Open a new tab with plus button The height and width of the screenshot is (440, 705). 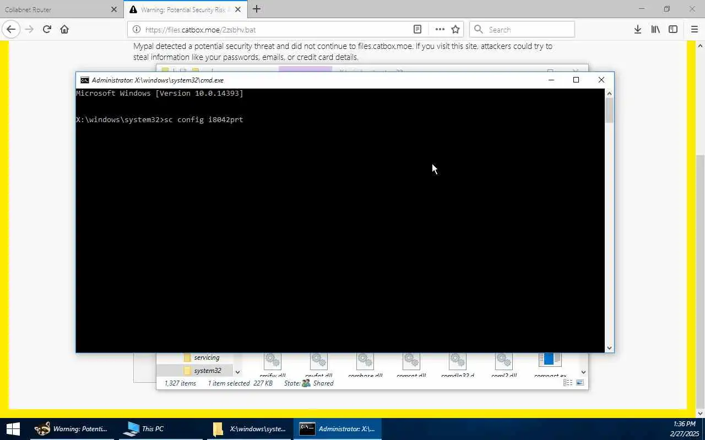[257, 9]
